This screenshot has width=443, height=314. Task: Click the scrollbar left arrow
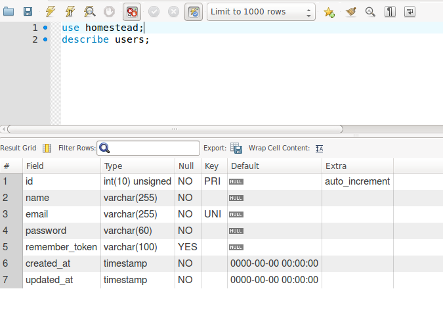coord(3,129)
